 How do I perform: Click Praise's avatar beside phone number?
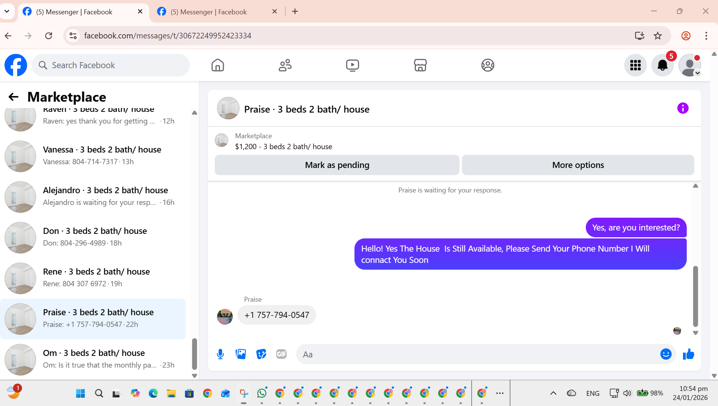225,316
